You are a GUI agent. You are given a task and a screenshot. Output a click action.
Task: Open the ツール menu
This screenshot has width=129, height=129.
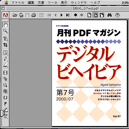tap(52, 2)
